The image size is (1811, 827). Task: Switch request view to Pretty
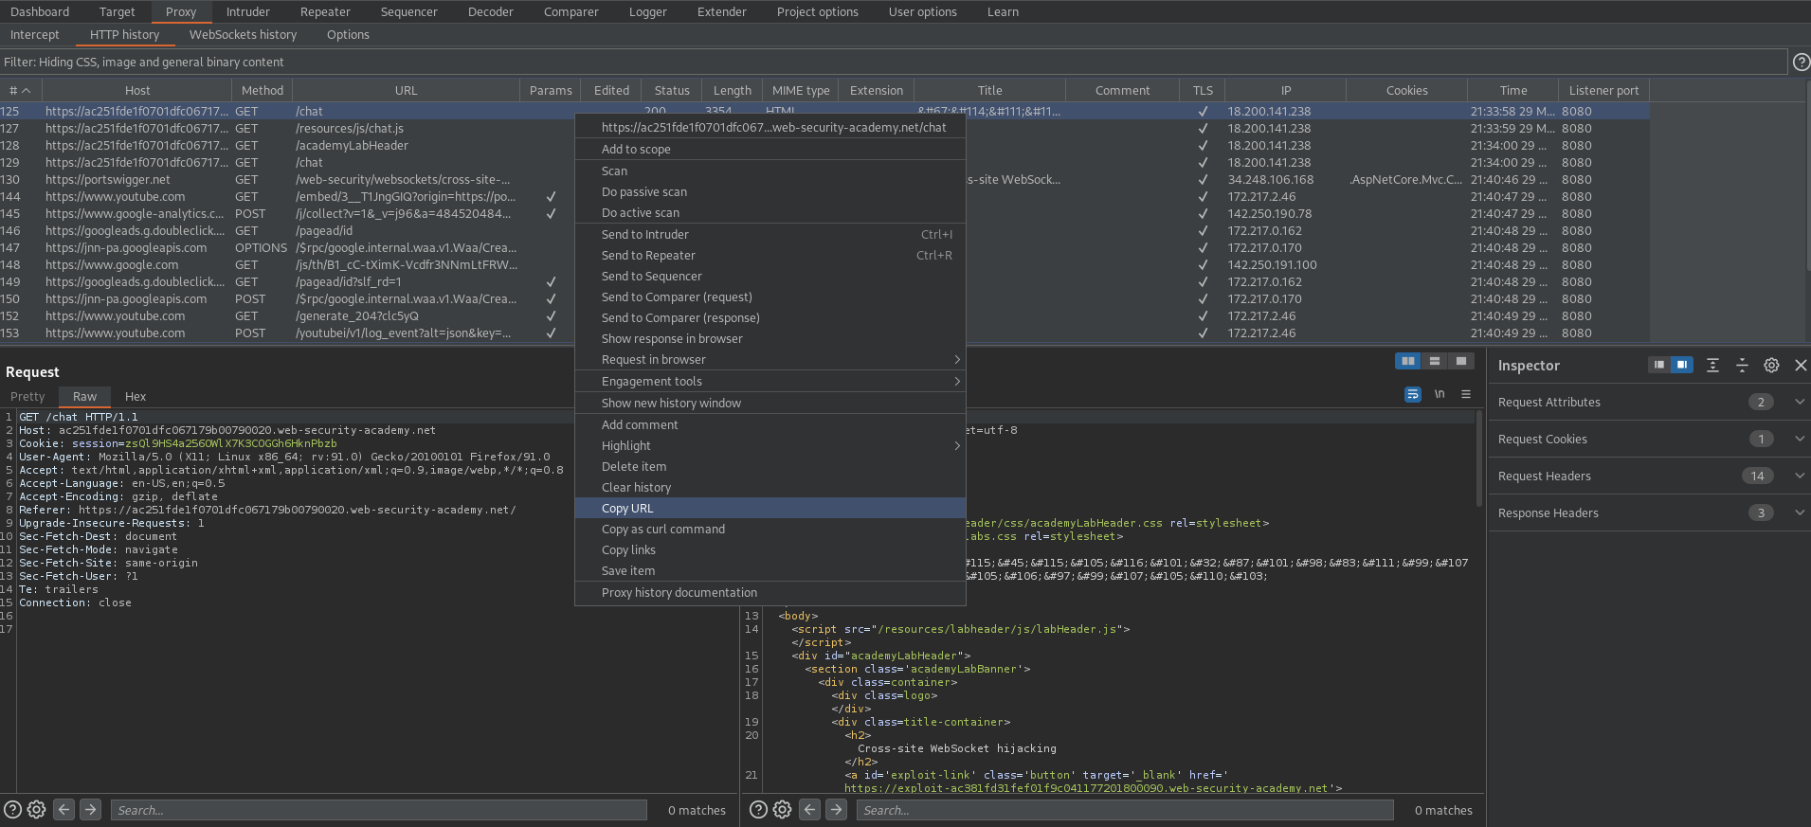(x=27, y=397)
